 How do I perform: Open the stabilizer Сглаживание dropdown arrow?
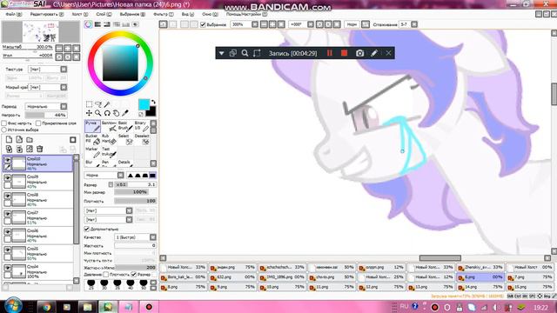tap(414, 24)
